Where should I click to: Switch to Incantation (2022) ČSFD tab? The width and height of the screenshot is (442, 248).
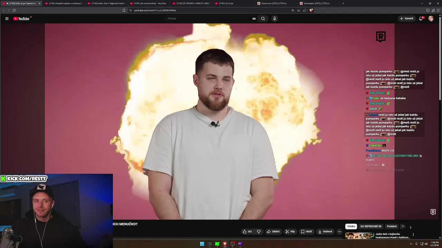point(319,3)
